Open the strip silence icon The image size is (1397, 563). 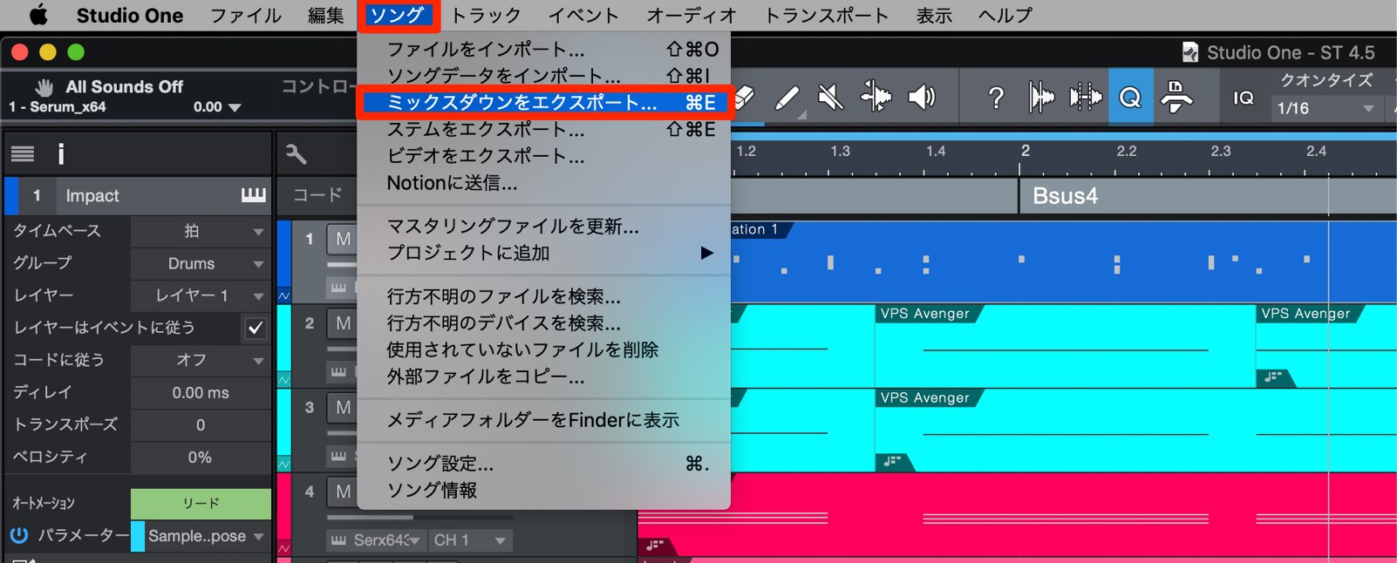(x=1086, y=97)
